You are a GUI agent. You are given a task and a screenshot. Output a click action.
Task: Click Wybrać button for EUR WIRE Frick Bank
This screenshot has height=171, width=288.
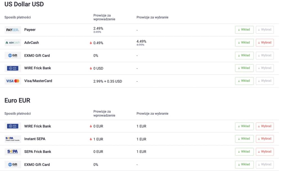[x=265, y=126]
